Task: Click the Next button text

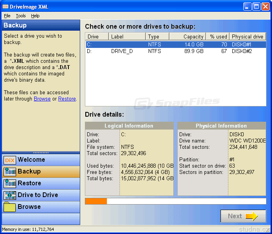Action: click(235, 216)
